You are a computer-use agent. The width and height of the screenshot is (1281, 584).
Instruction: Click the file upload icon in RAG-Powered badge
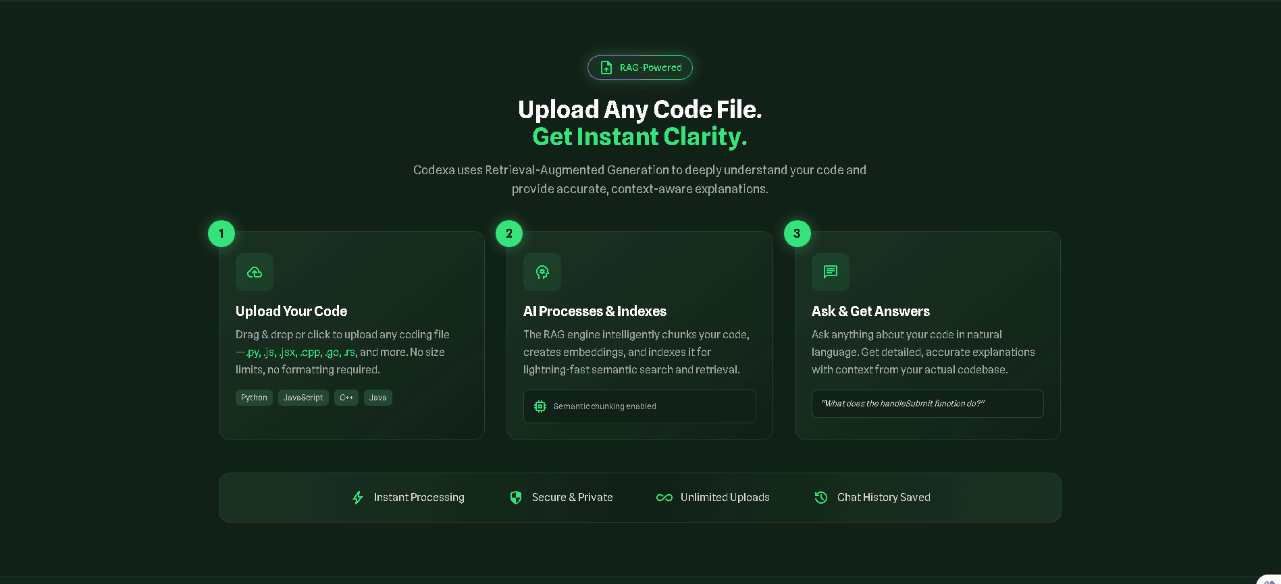[x=606, y=68]
